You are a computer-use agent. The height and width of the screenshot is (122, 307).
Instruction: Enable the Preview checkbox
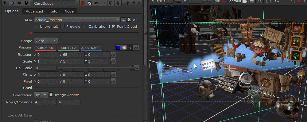point(63,27)
